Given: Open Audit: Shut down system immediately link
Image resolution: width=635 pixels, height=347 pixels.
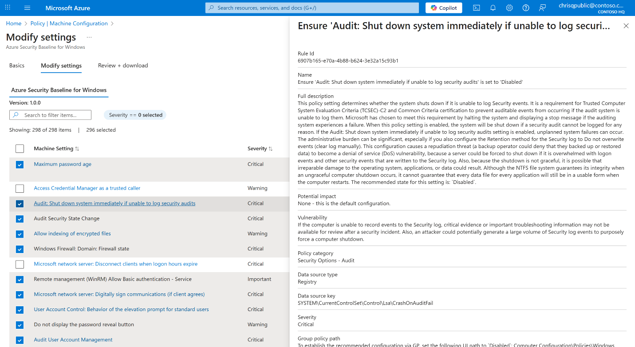Looking at the screenshot, I should 114,203.
